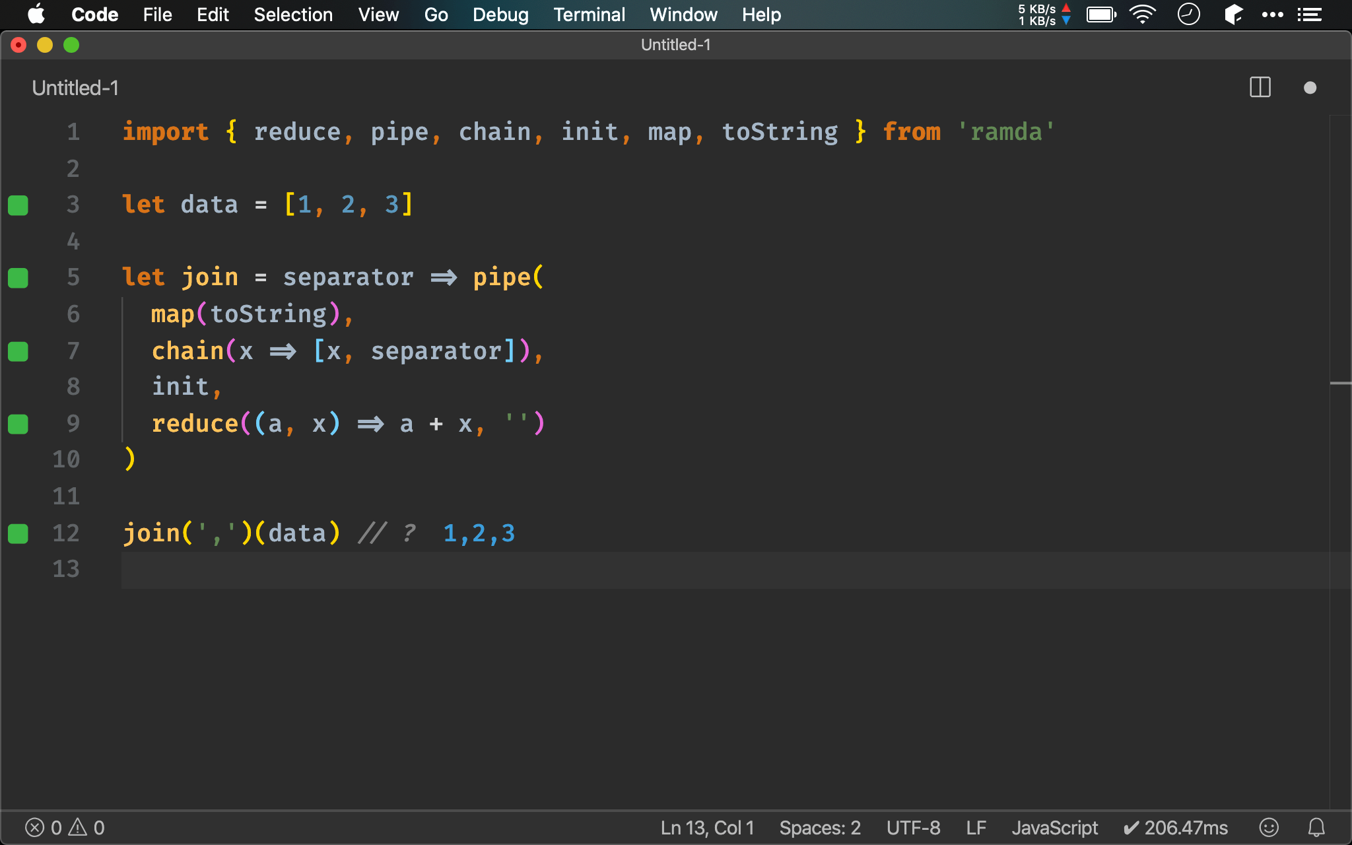Open the Debug menu
Viewport: 1352px width, 845px height.
[500, 15]
